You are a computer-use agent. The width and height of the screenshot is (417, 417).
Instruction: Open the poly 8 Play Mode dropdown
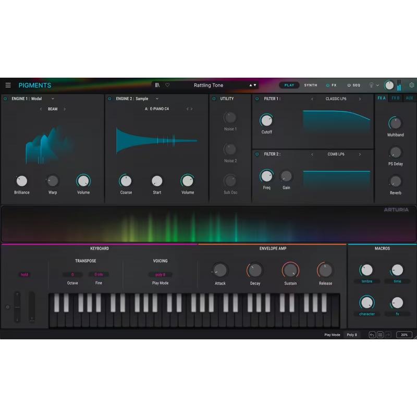160,275
